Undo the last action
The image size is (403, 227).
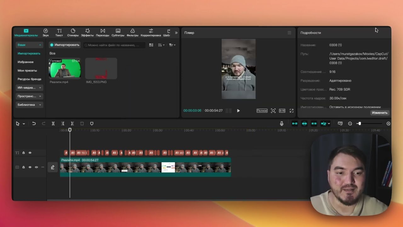click(x=34, y=124)
